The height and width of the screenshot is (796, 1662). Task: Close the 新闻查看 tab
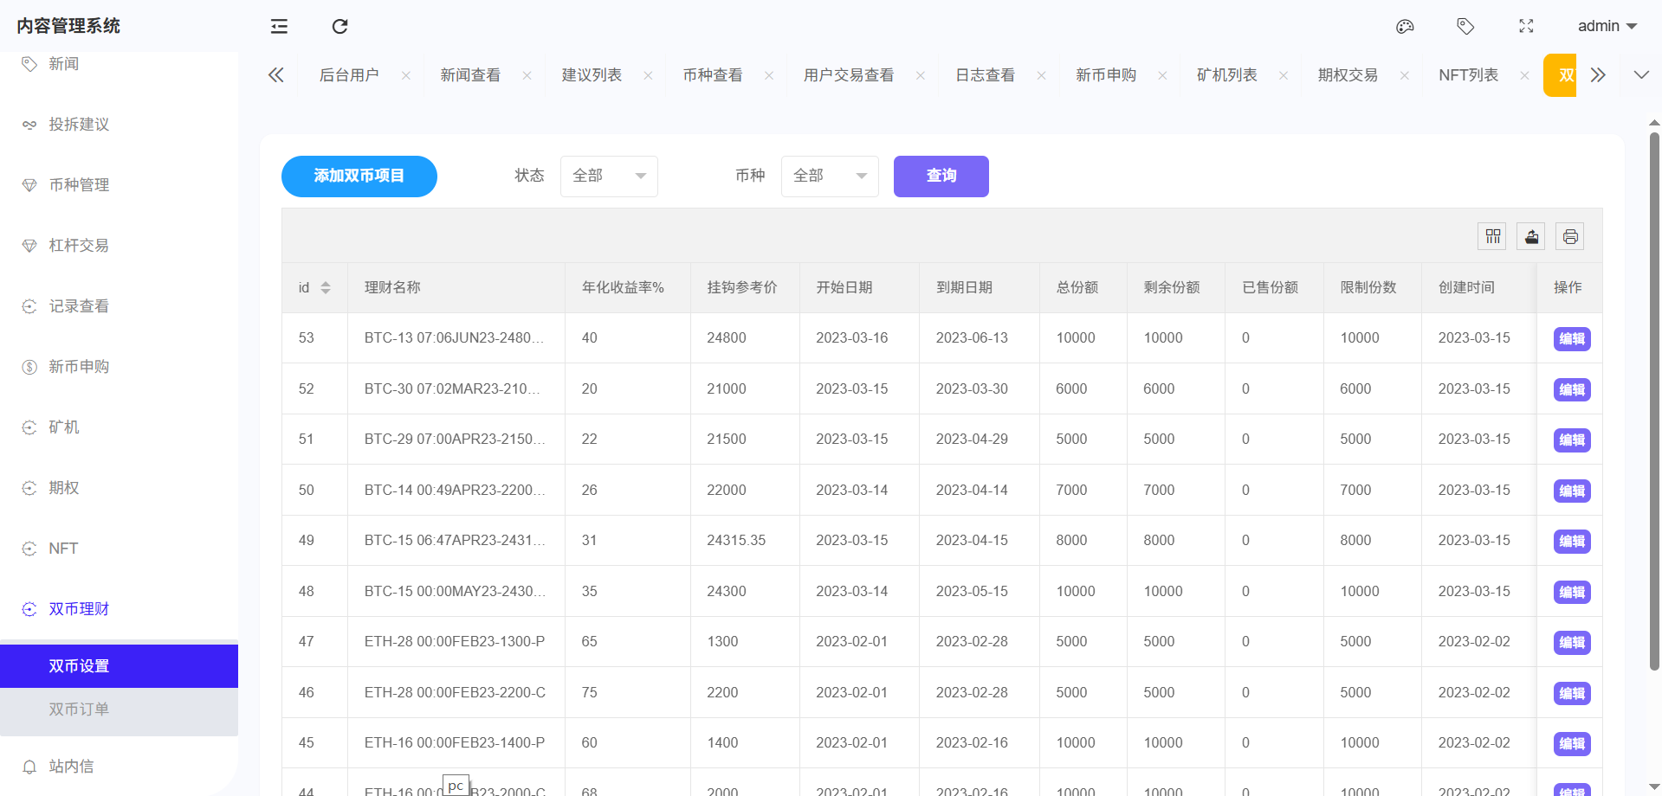(x=527, y=76)
